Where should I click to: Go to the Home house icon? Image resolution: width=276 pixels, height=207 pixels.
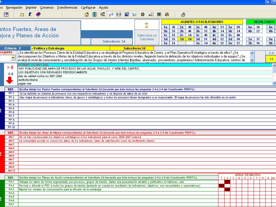tap(87, 14)
